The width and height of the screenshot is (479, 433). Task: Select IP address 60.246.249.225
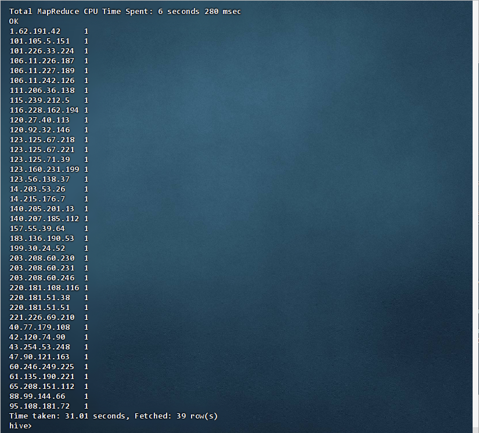42,366
